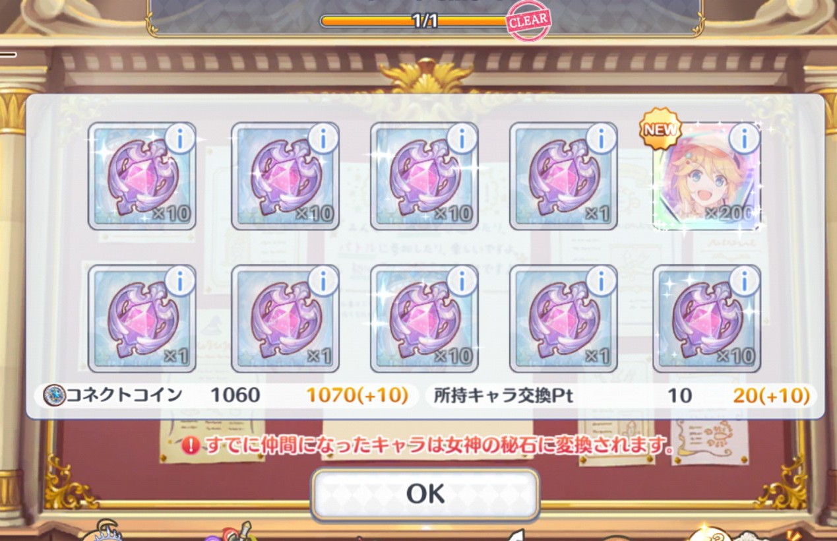837x541 pixels.
Task: Select the last bottom-row goddess stone tile
Action: (x=706, y=319)
